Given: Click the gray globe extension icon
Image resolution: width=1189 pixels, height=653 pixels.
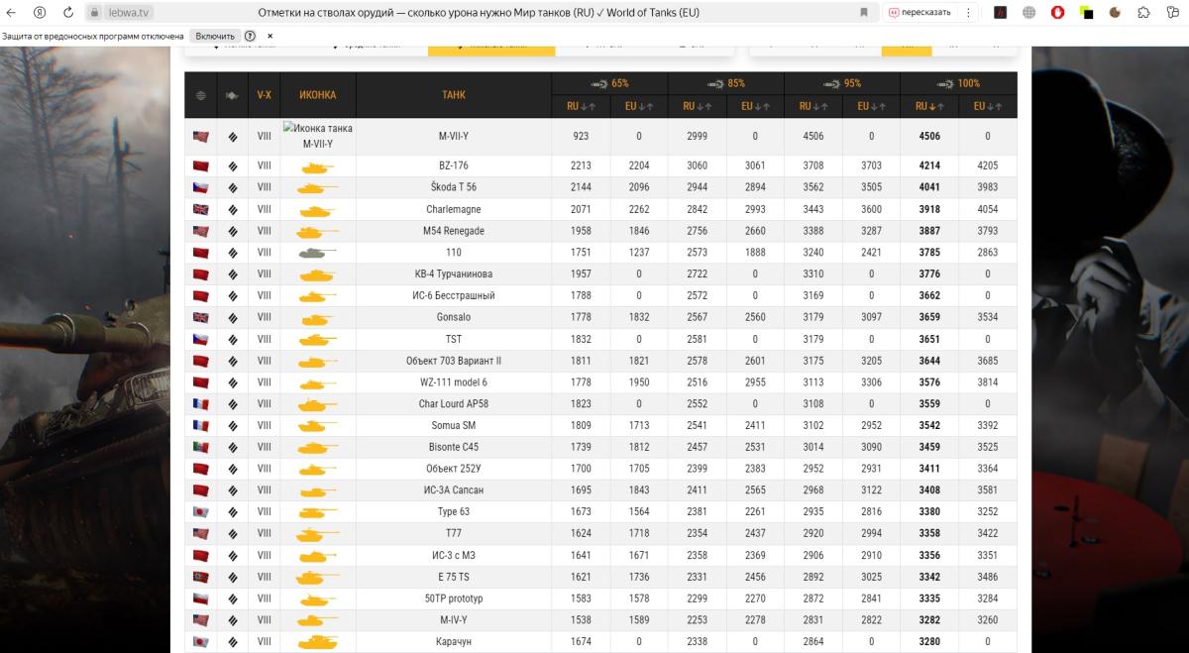Looking at the screenshot, I should (1029, 13).
